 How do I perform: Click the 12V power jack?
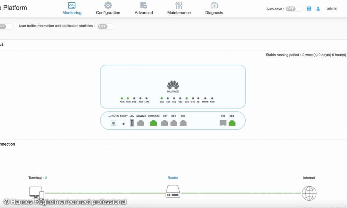click(x=114, y=123)
